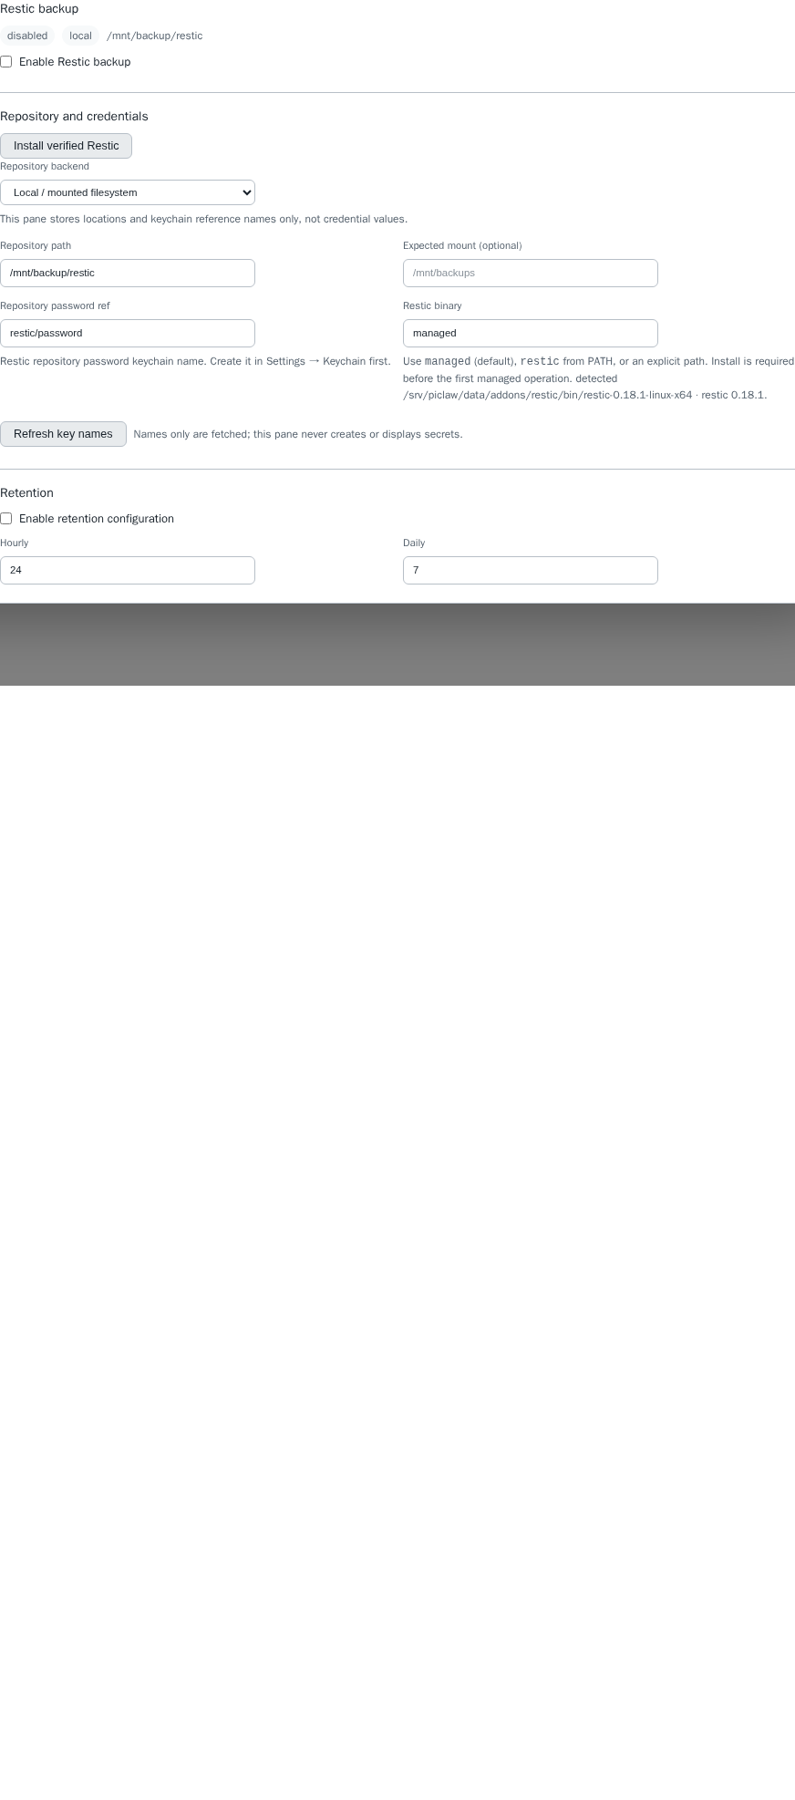This screenshot has height=1800, width=795.
Task: Toggle Enable retention configuration checkbox
Action: click(x=6, y=519)
